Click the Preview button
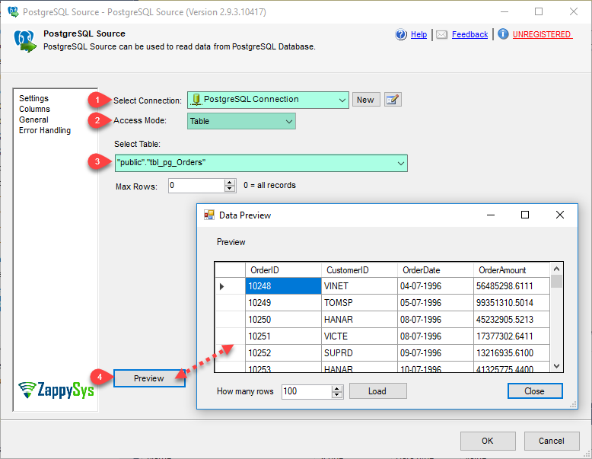The image size is (592, 459). [149, 378]
